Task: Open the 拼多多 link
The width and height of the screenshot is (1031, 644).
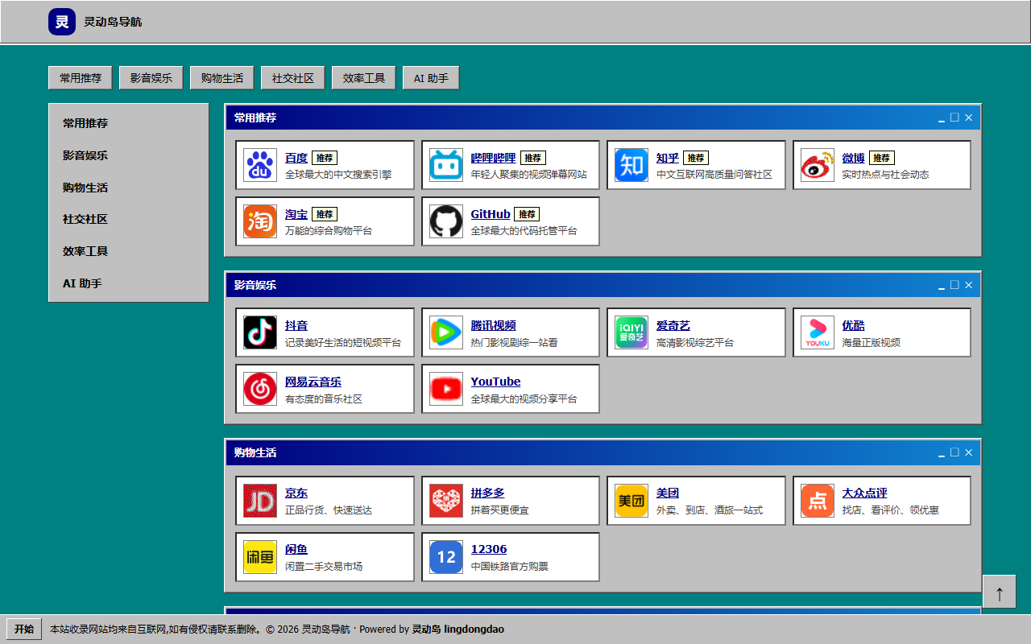Action: pyautogui.click(x=488, y=493)
